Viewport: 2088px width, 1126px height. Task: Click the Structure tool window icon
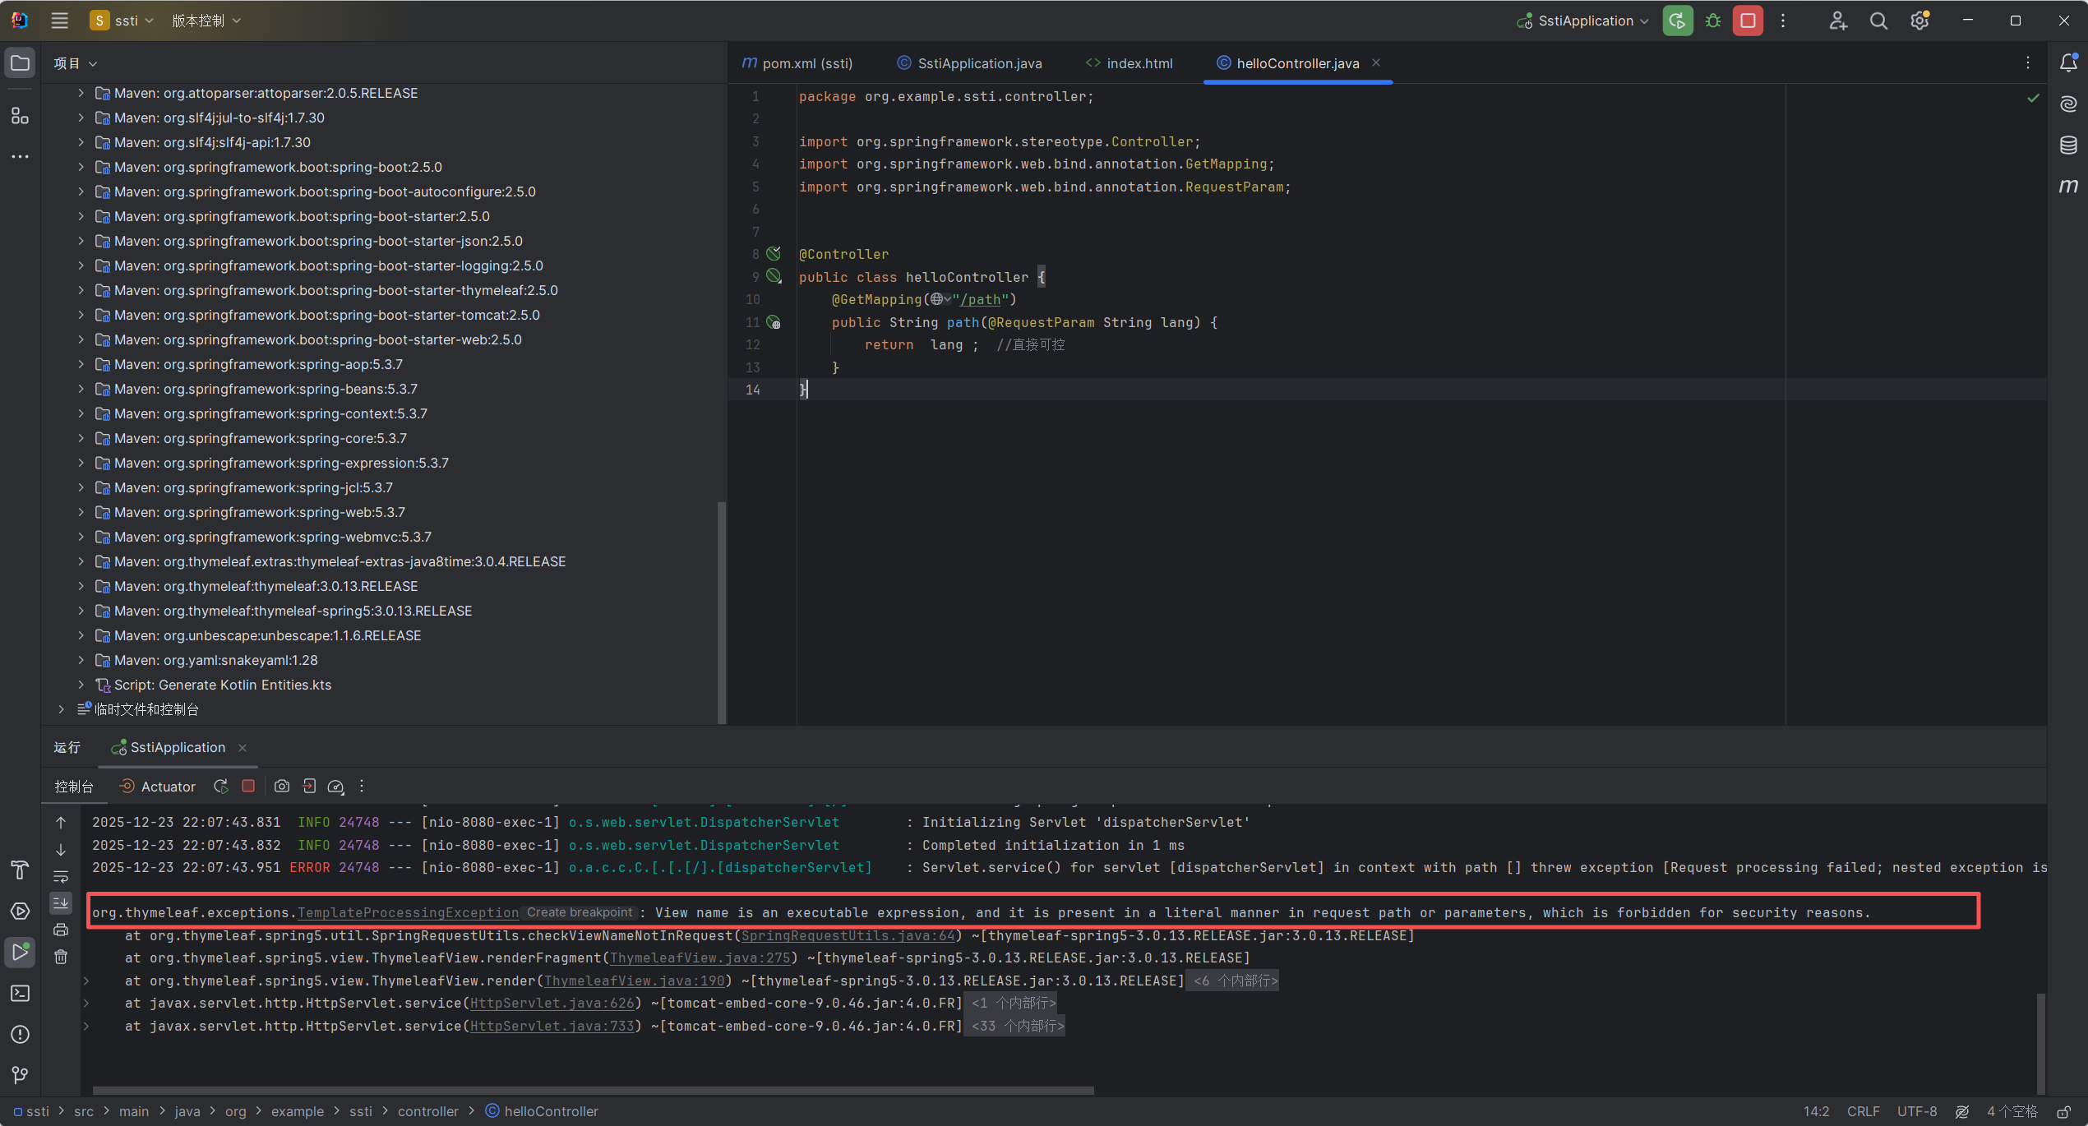tap(20, 116)
